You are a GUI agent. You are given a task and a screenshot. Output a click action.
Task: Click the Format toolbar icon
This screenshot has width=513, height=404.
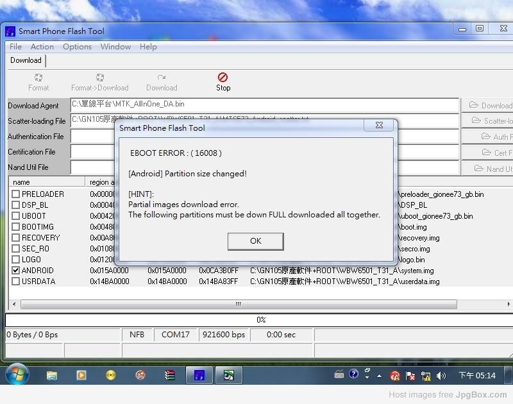[38, 78]
